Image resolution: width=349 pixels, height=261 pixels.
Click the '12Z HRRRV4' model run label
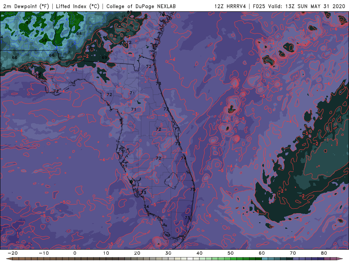pos(230,6)
